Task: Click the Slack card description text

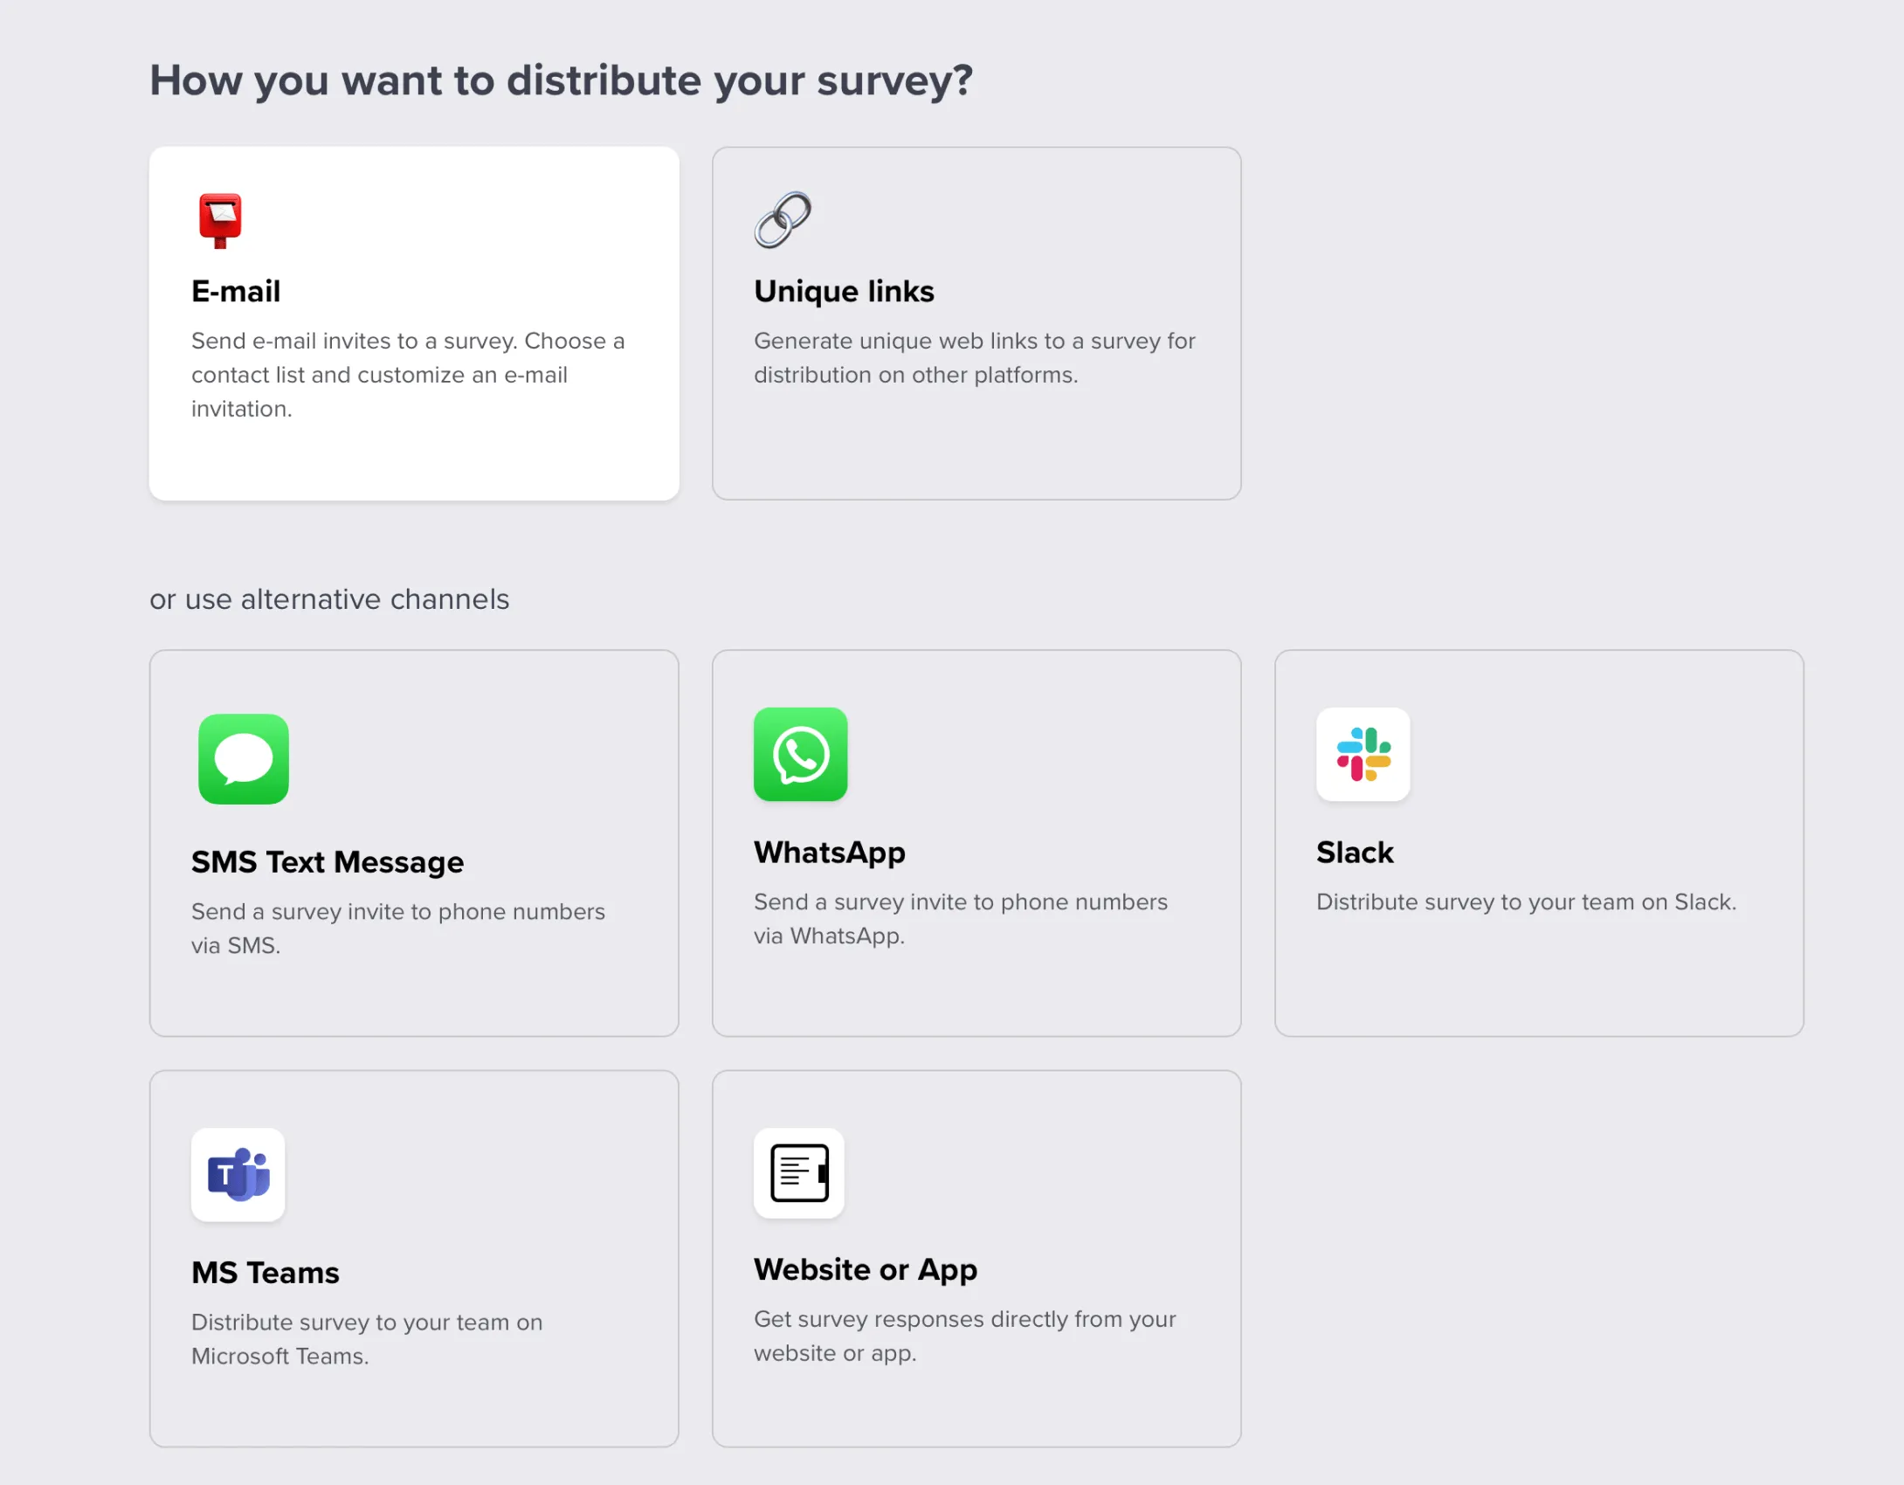Action: click(1527, 901)
